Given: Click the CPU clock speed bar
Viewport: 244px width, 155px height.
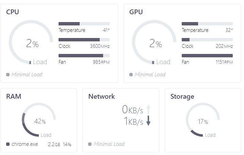Looking at the screenshot, I should coord(84,40).
